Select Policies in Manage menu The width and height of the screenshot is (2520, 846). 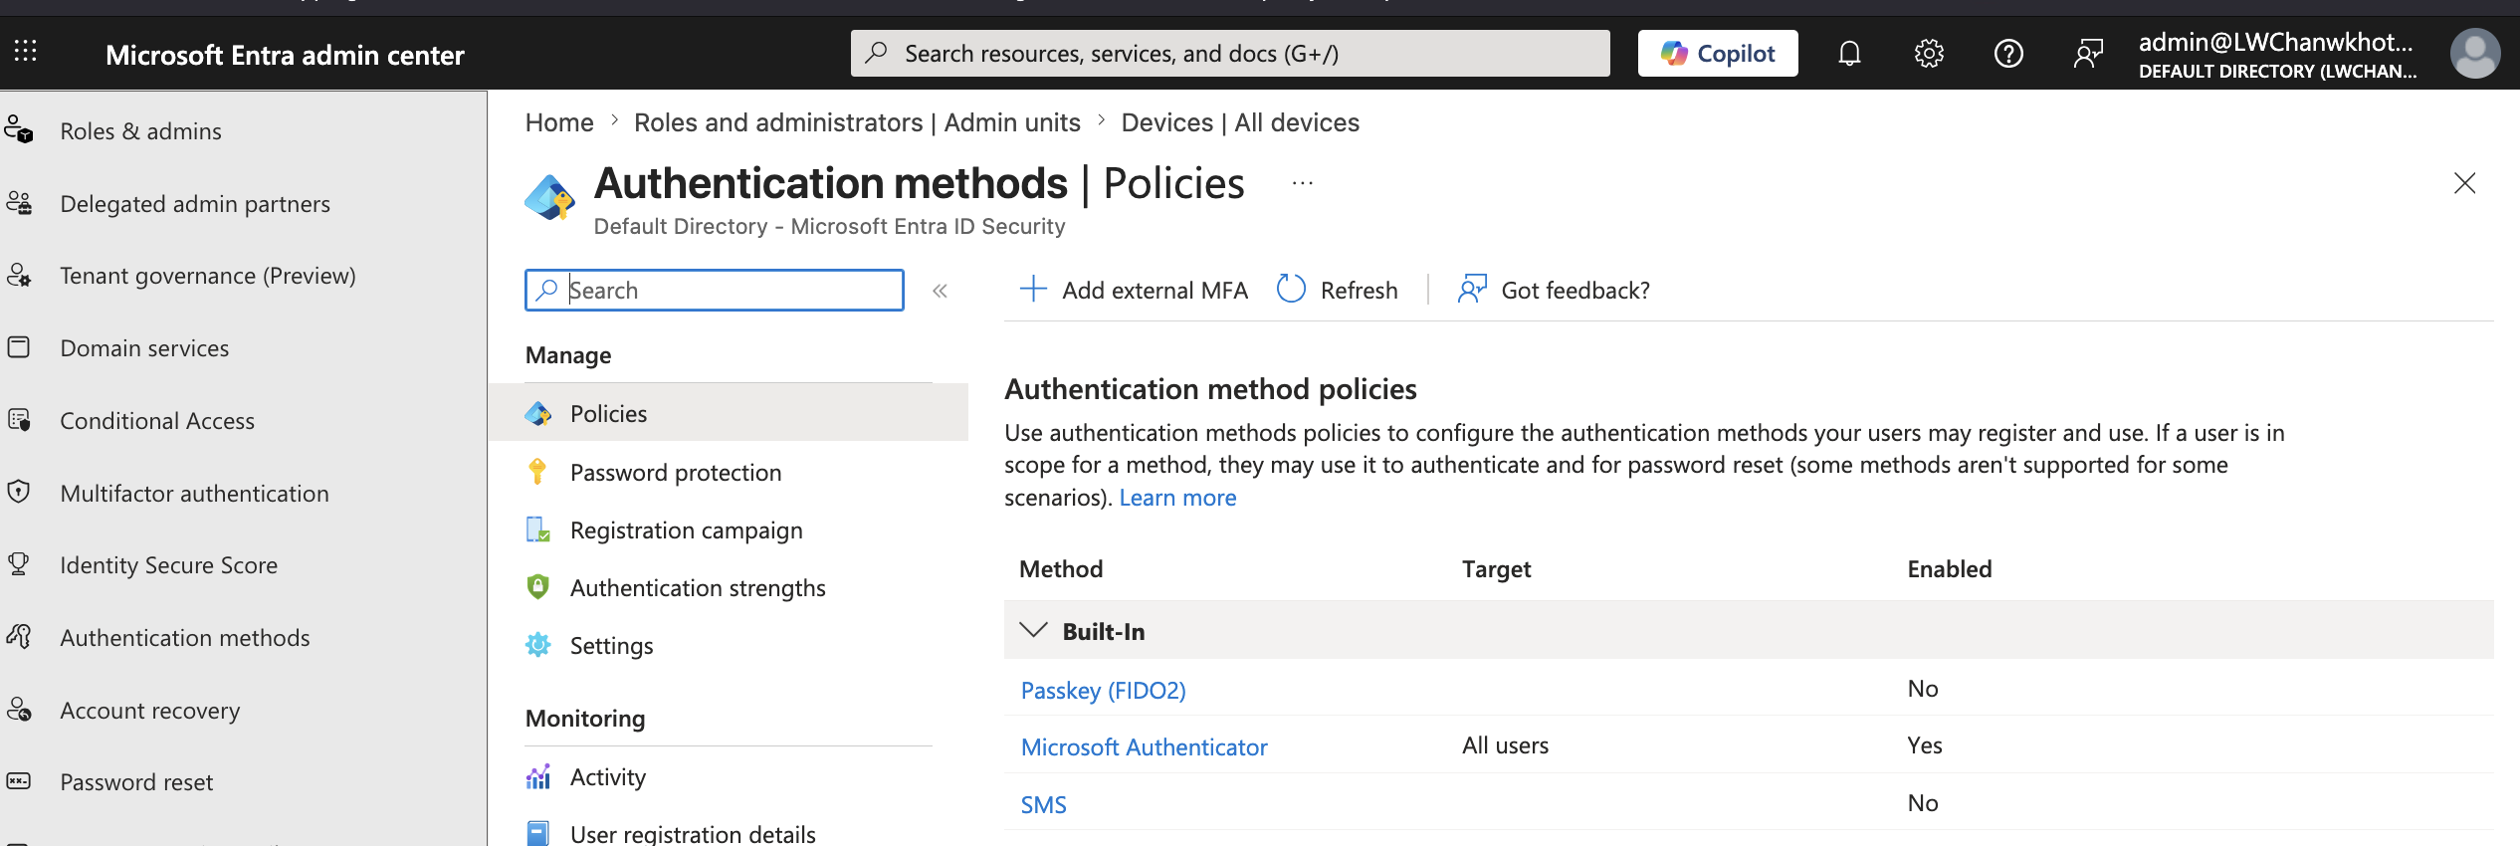(x=729, y=413)
